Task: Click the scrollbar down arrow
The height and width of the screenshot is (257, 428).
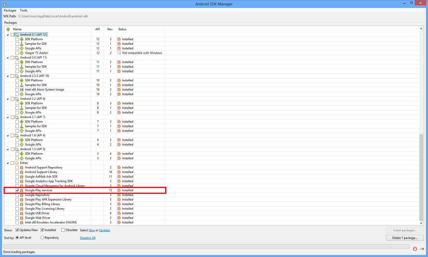Action: (421, 223)
